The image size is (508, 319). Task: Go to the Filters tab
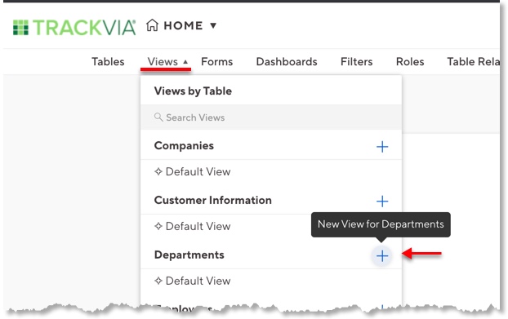click(356, 61)
